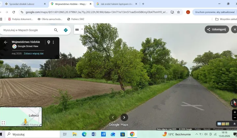Click the Lubocz minimap

pyautogui.click(x=21, y=117)
